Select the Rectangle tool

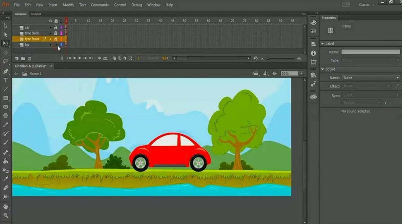click(5, 98)
